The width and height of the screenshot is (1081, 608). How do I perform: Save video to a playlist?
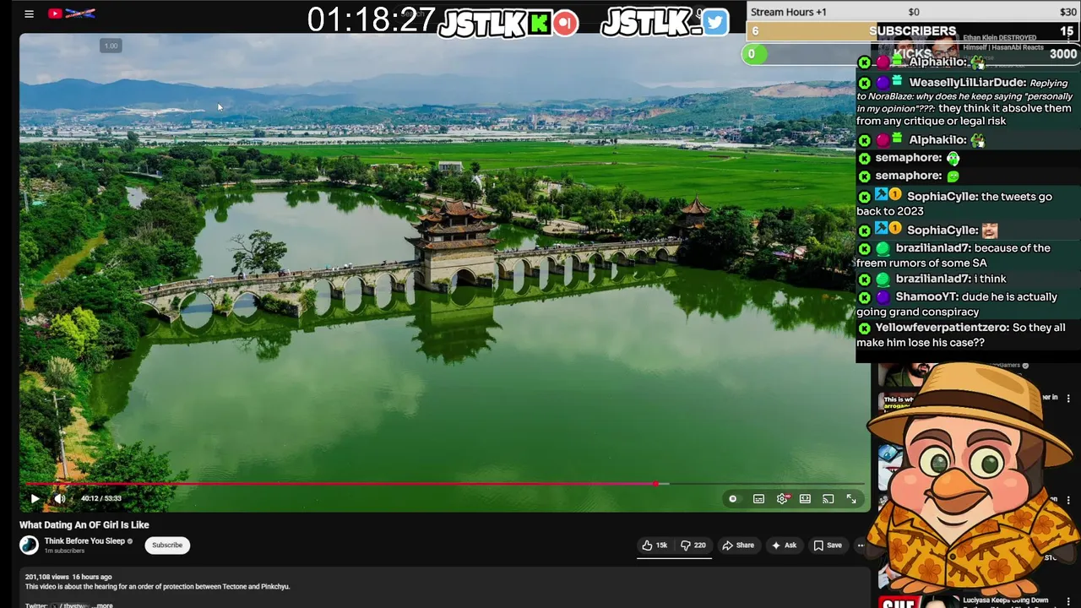pos(828,546)
